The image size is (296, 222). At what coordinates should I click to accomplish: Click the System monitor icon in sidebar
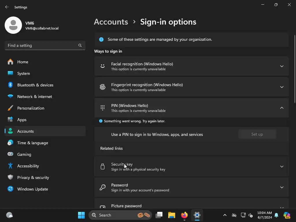[10, 73]
